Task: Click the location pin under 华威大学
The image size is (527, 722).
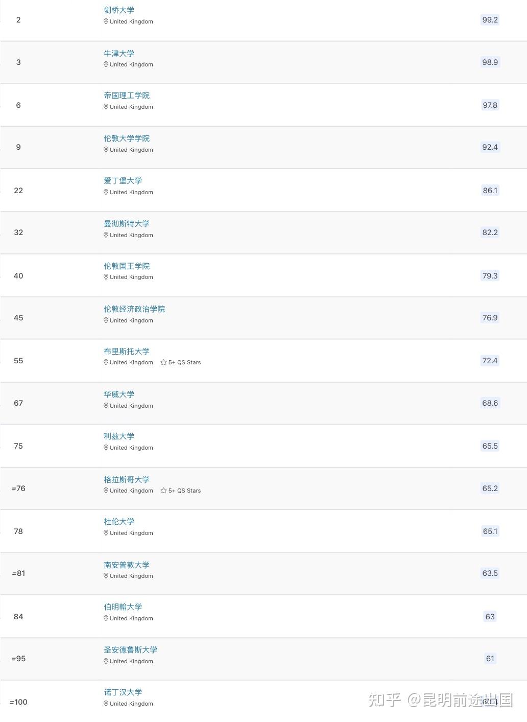Action: (x=106, y=406)
